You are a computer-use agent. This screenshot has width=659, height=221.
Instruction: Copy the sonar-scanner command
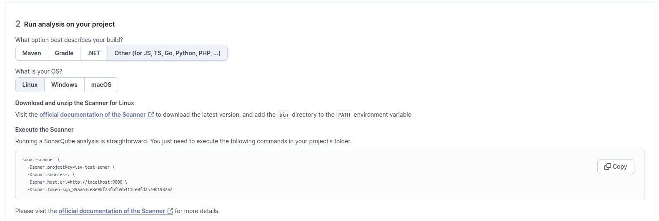[x=616, y=167]
